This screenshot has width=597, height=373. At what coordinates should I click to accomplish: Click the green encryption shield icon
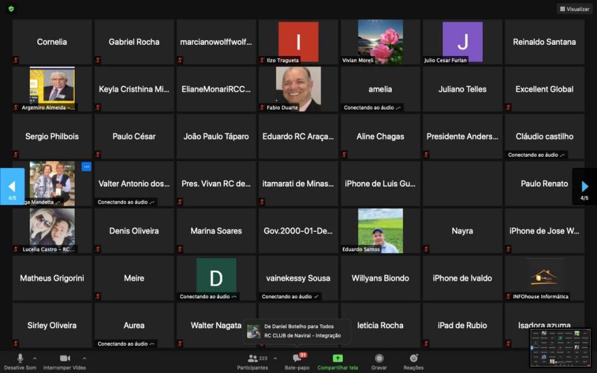pos(11,9)
